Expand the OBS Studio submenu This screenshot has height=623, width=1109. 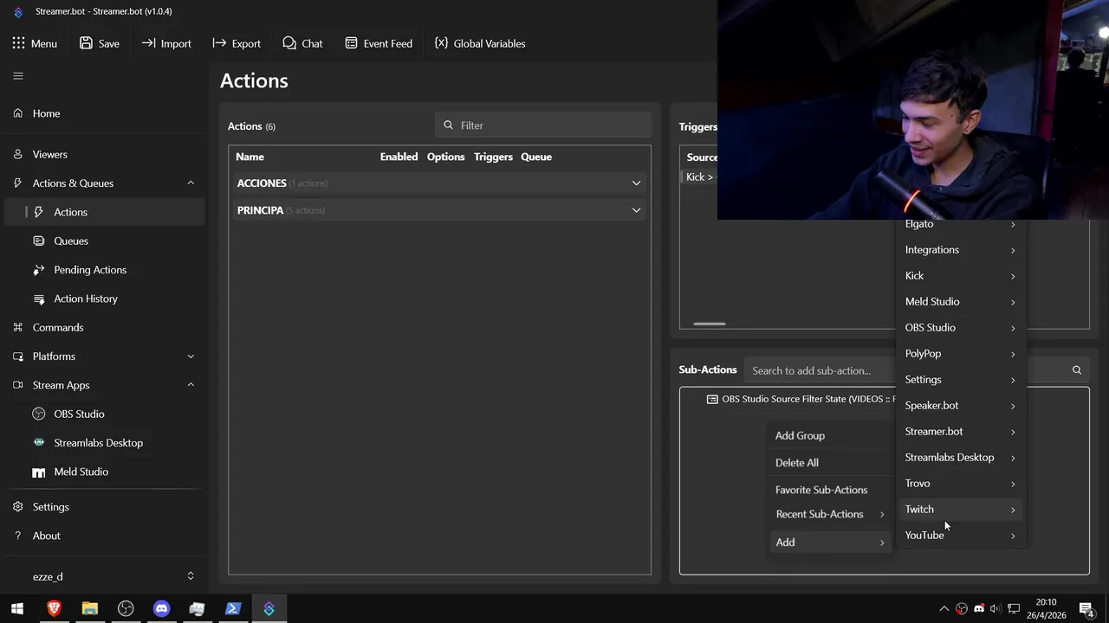pyautogui.click(x=960, y=327)
